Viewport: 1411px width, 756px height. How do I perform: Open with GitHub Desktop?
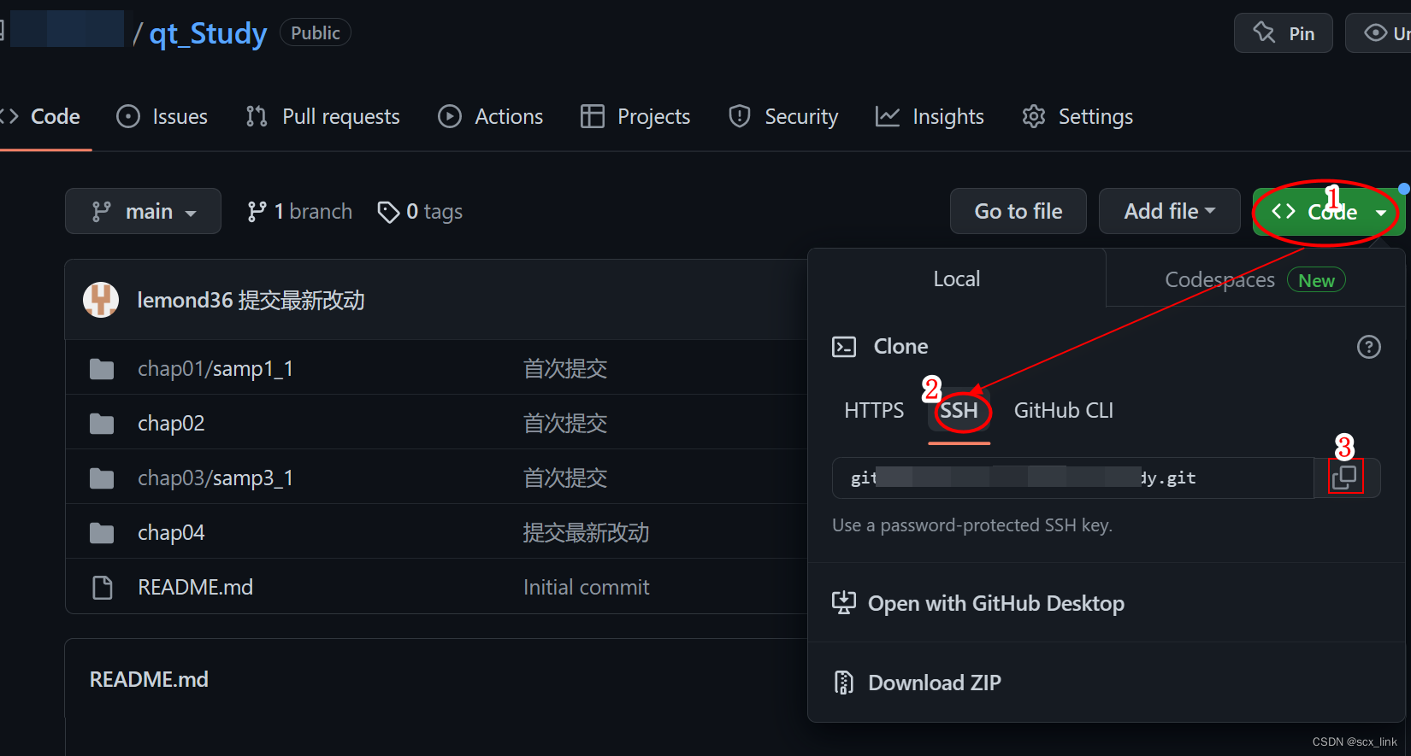(978, 603)
